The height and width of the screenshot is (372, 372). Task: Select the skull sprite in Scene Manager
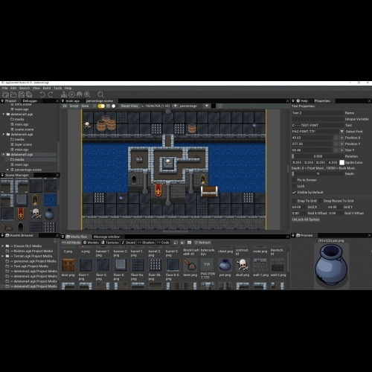[x=36, y=214]
